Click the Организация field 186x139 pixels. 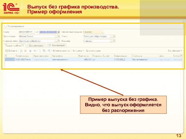[37, 36]
